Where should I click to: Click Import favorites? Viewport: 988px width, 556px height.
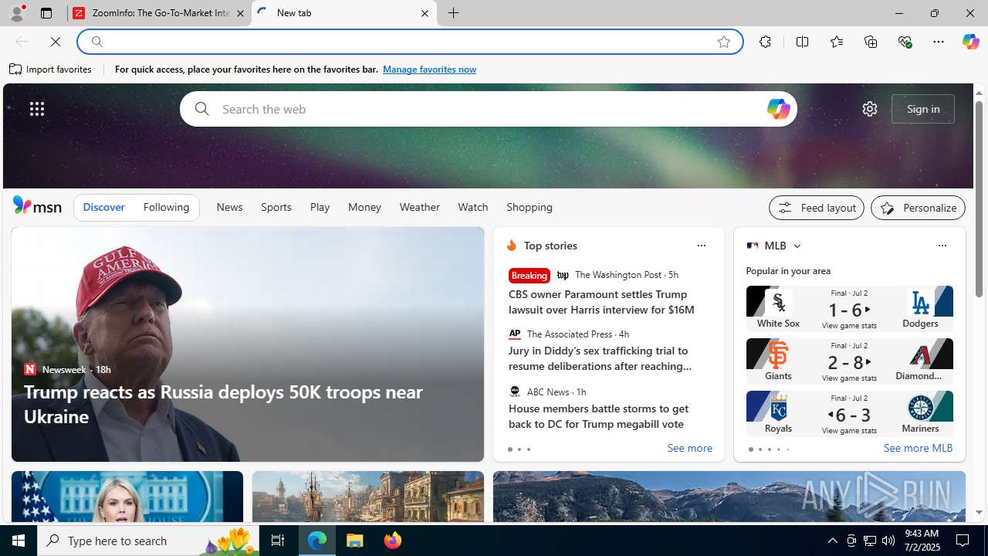(51, 69)
